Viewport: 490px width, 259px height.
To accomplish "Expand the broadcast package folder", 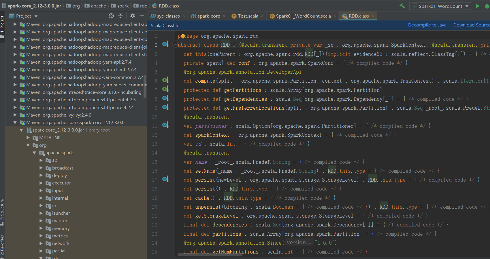I will 41,168.
